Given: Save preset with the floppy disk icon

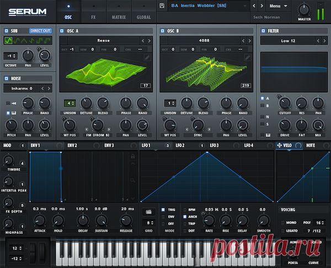Looking at the screenshot, I should coord(162,6).
